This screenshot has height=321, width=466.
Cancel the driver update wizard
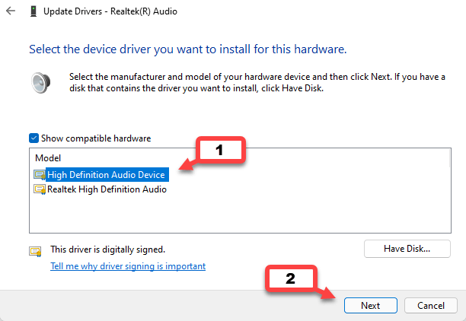click(431, 305)
